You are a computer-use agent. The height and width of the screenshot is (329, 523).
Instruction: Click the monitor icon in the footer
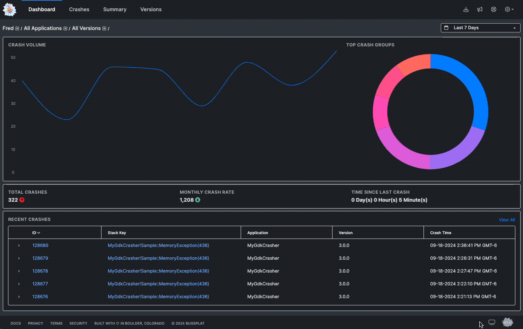pos(492,322)
